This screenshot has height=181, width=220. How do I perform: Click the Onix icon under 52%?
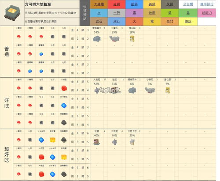[97, 90]
